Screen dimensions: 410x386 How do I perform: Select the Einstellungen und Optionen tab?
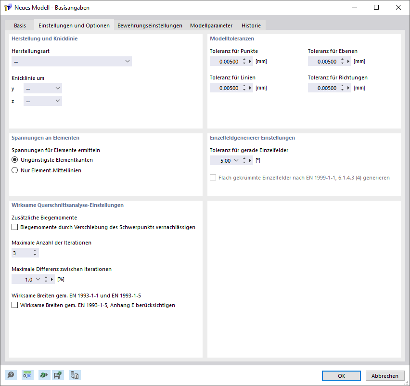[x=74, y=26]
